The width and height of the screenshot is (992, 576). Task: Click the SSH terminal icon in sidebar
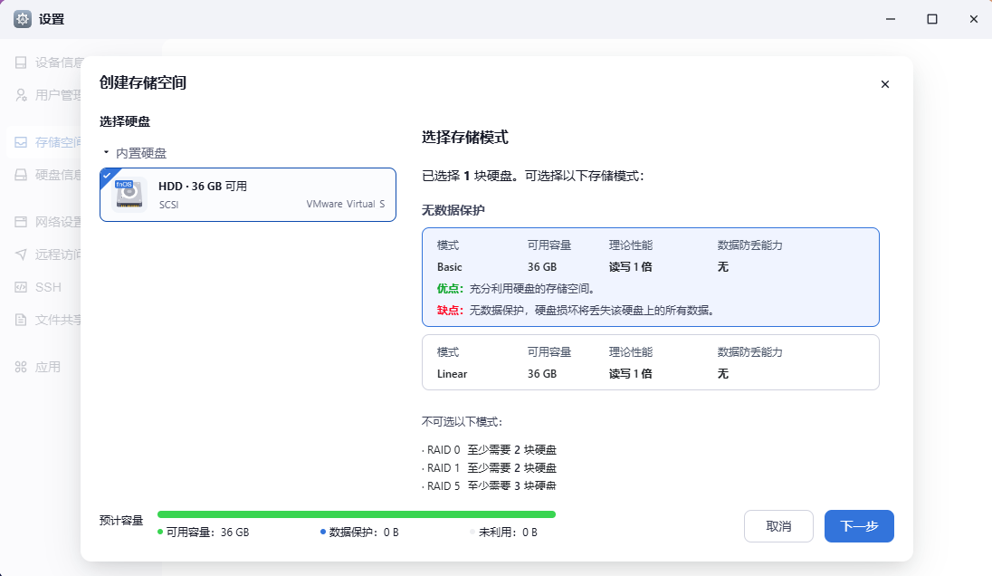coord(21,287)
